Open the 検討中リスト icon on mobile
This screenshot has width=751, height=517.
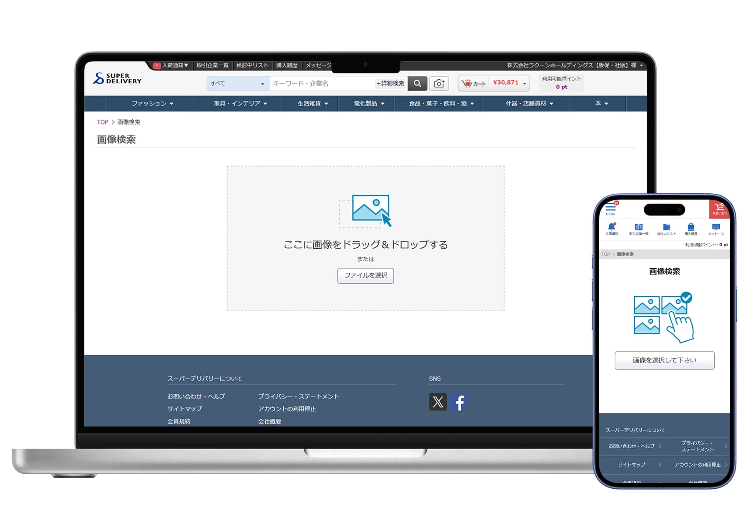click(667, 227)
